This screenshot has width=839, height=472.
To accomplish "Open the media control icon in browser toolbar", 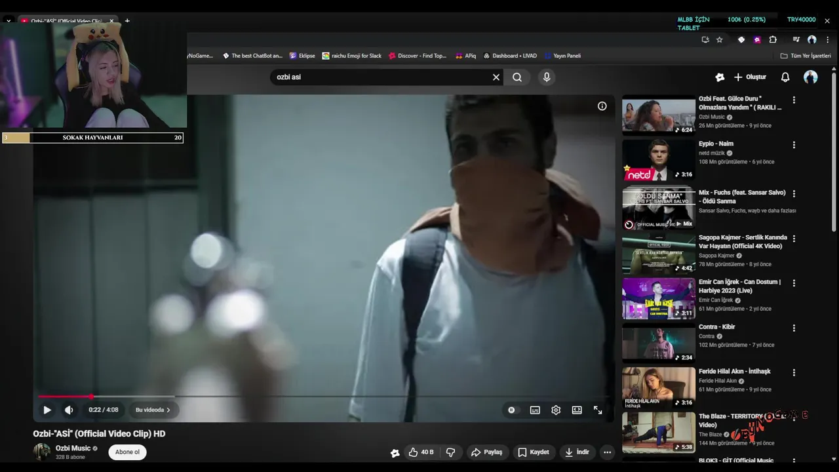I will pyautogui.click(x=796, y=40).
